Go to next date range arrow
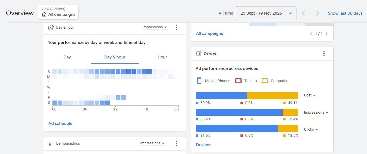The image size is (367, 154). (x=317, y=13)
